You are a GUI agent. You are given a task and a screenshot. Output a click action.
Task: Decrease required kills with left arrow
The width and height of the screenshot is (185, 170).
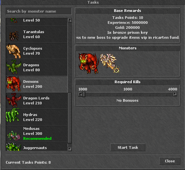click(80, 94)
